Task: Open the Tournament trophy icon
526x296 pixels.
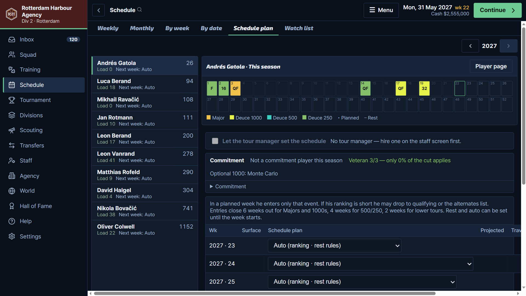Action: (x=12, y=100)
